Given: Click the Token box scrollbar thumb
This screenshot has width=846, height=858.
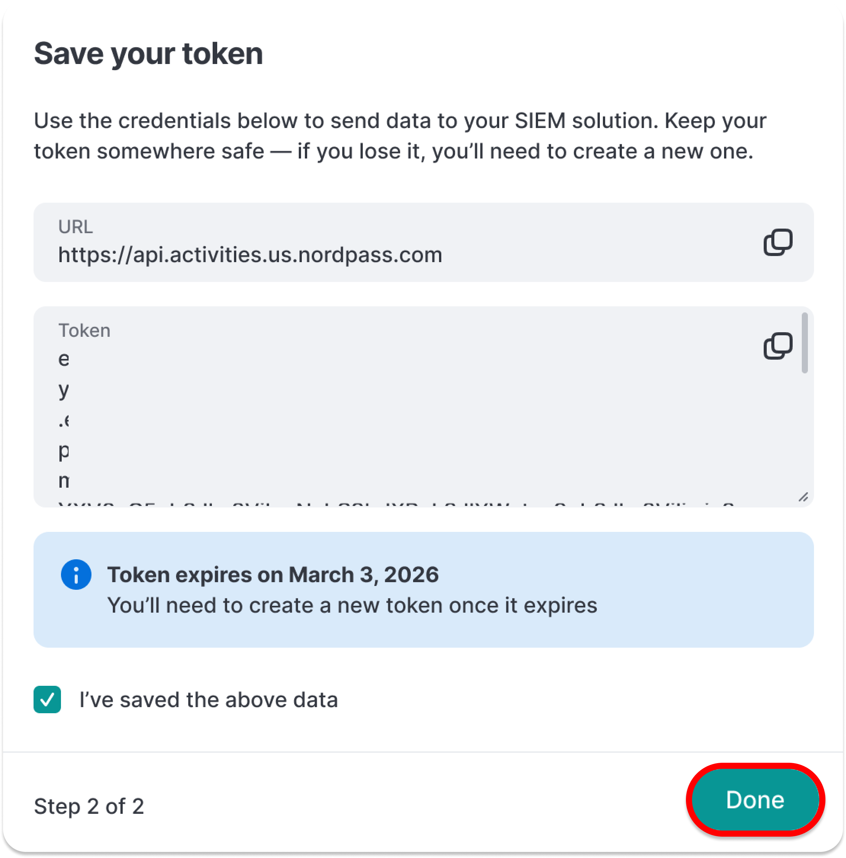Looking at the screenshot, I should click(x=804, y=343).
